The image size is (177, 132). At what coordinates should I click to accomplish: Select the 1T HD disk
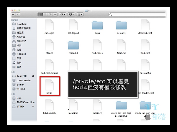tap(18, 107)
